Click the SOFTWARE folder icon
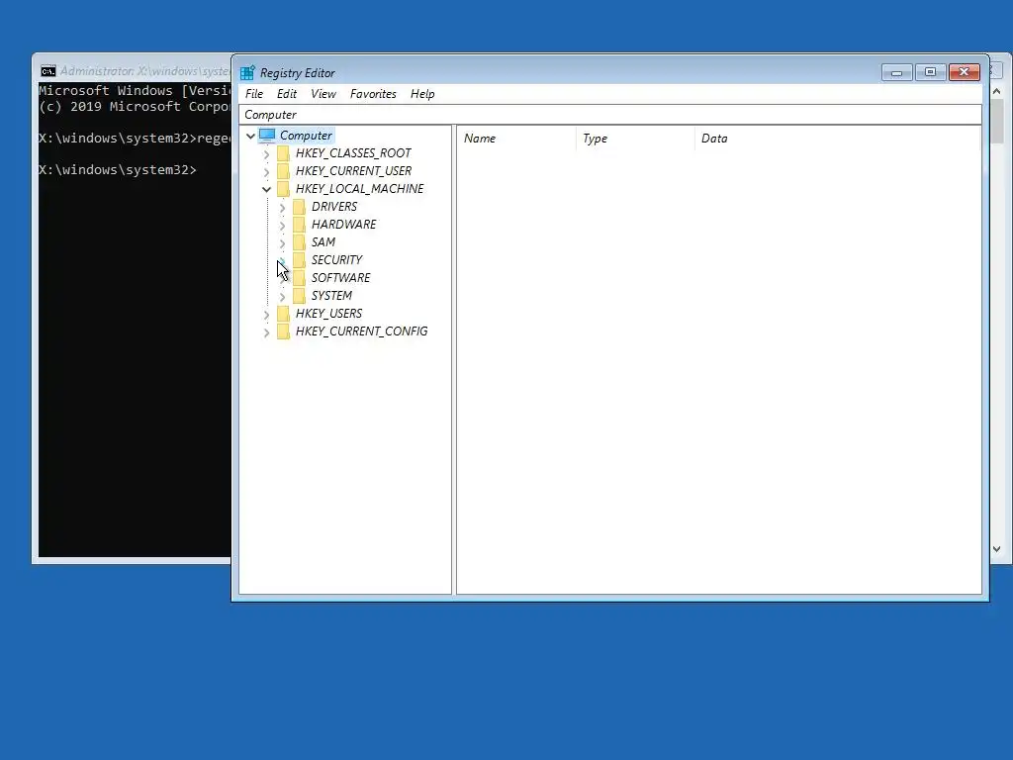Screen dimensions: 1013x760 [x=299, y=278]
